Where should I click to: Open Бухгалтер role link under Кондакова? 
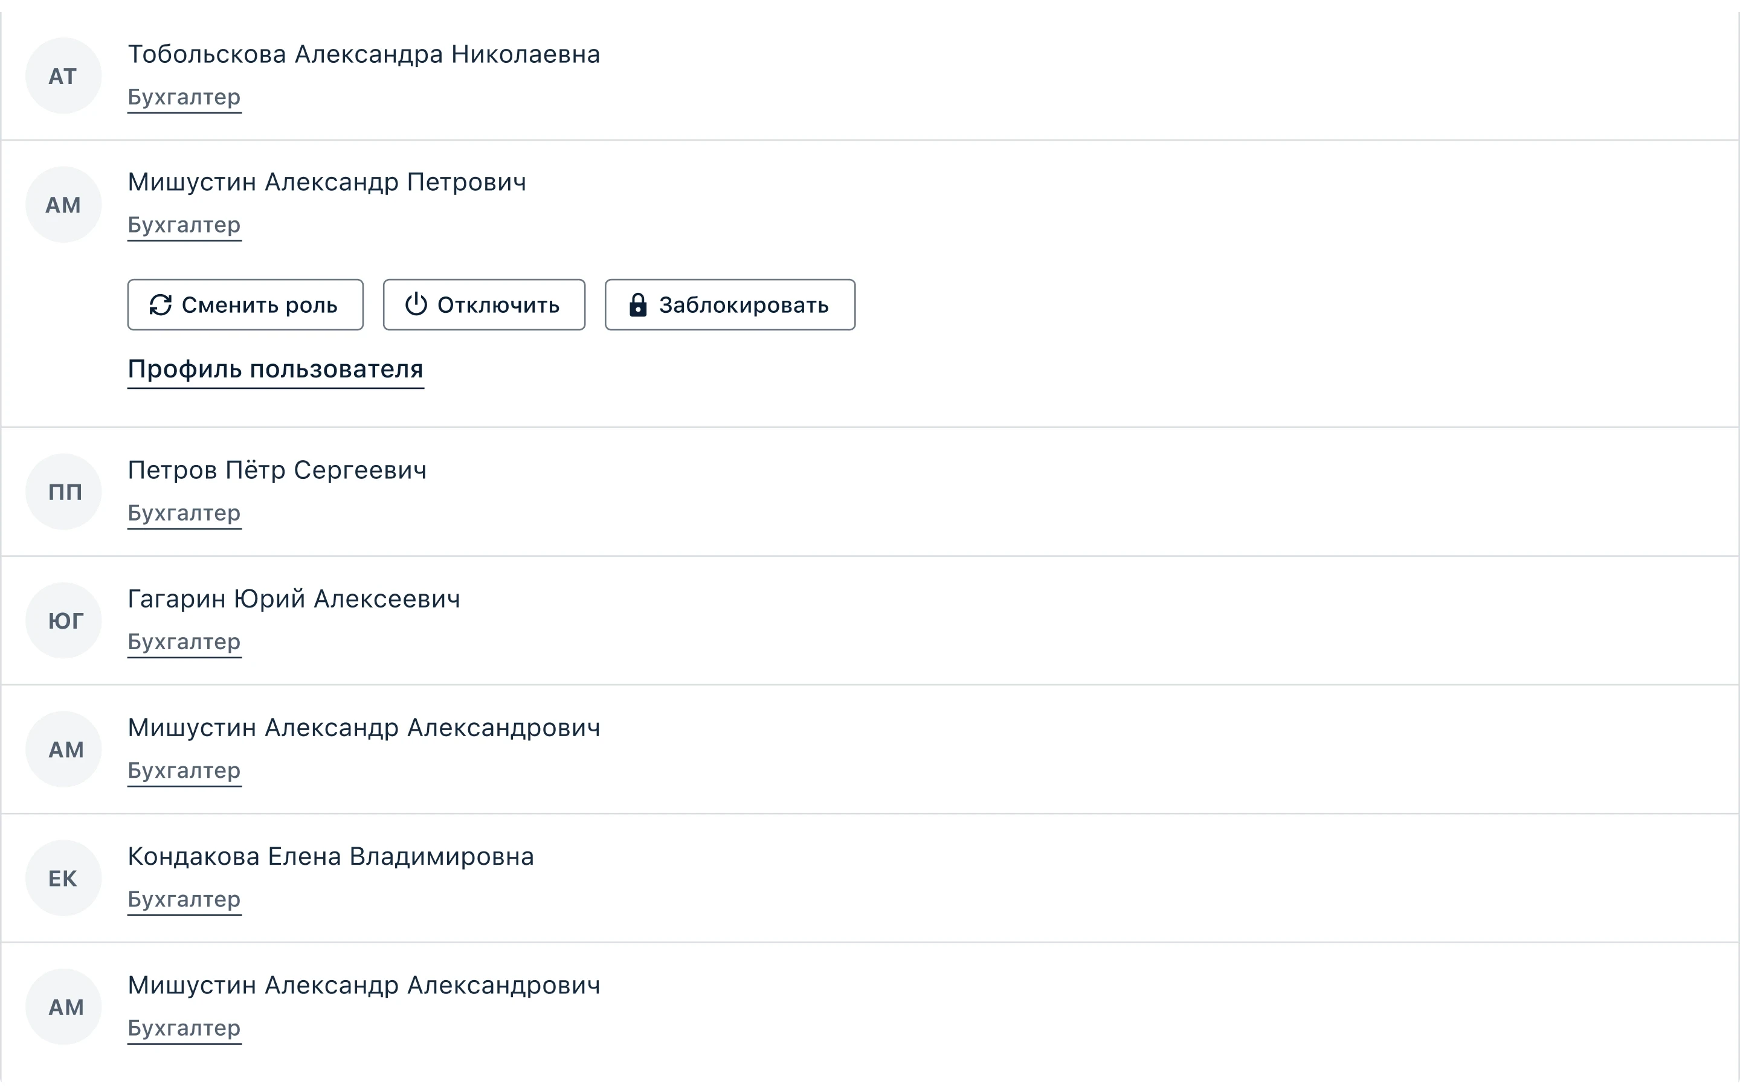184,900
